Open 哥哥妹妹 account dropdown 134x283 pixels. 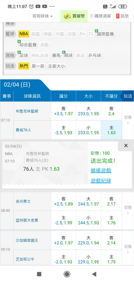[42, 16]
